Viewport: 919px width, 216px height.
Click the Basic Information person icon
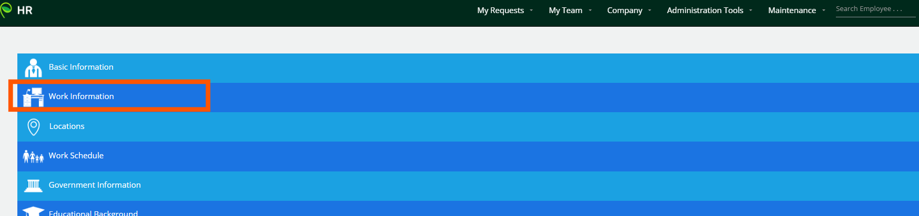(x=33, y=68)
